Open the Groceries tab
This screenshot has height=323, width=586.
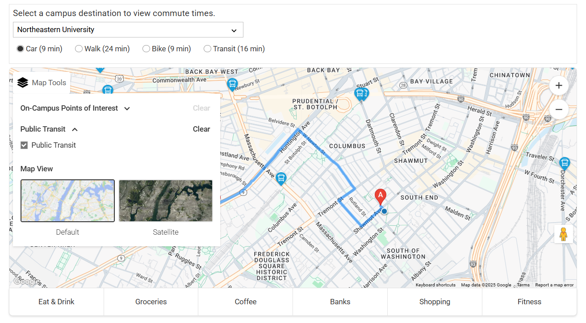151,302
